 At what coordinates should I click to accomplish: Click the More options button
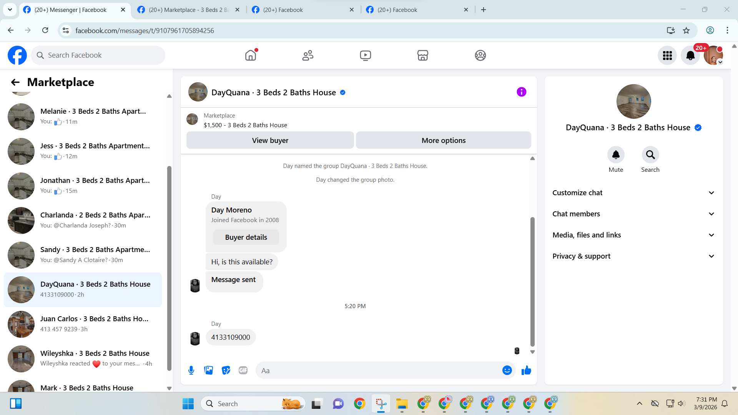(x=443, y=140)
